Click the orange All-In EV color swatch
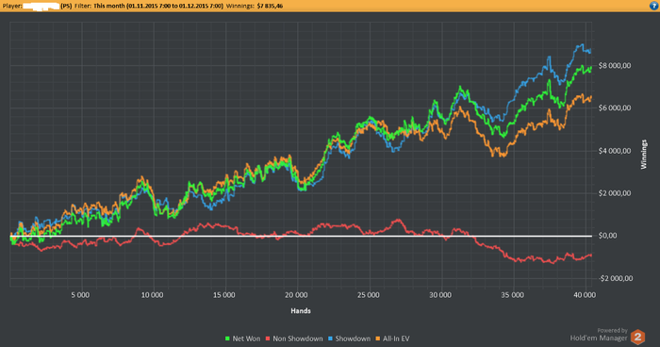This screenshot has width=660, height=347. point(378,339)
